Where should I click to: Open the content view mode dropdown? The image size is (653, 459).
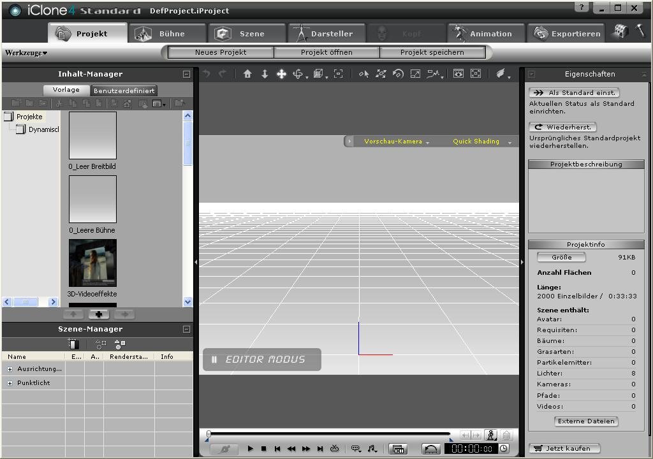coord(159,103)
